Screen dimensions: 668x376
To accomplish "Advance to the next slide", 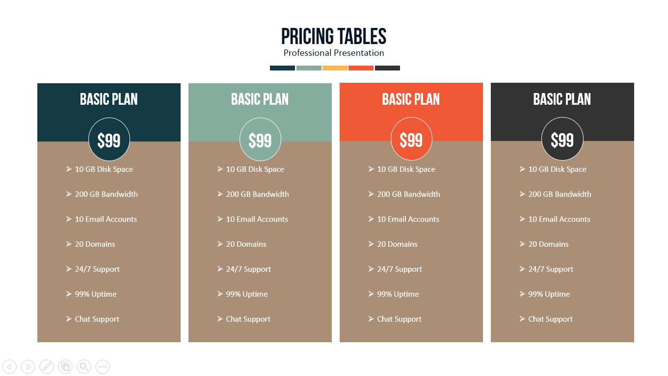I will coord(28,366).
